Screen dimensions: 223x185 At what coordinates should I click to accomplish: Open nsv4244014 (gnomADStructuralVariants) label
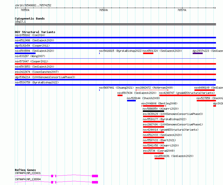click(x=171, y=130)
